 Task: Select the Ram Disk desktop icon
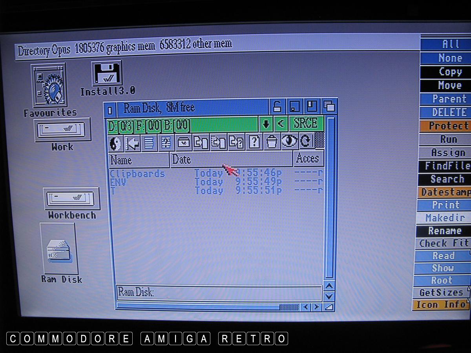click(x=58, y=249)
